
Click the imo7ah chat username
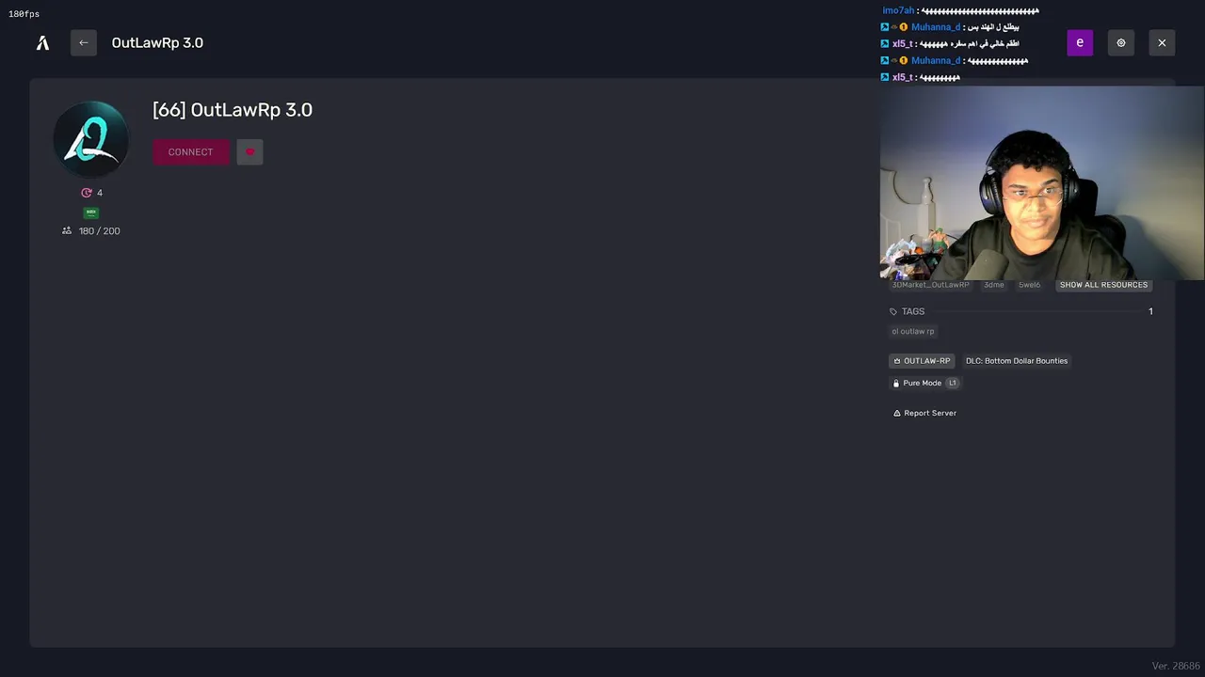[x=898, y=10]
